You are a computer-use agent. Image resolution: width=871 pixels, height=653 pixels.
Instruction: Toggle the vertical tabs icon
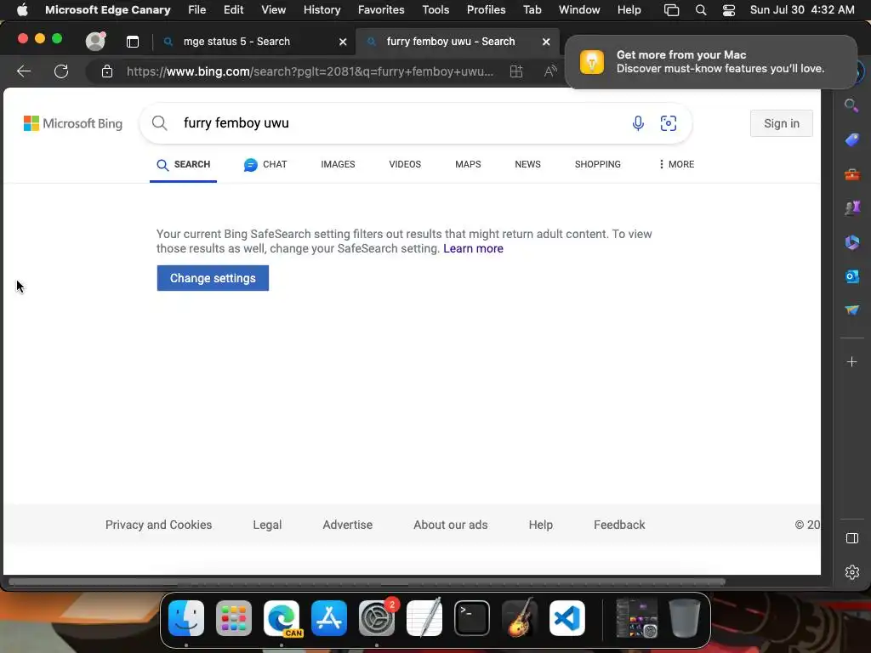pyautogui.click(x=132, y=42)
